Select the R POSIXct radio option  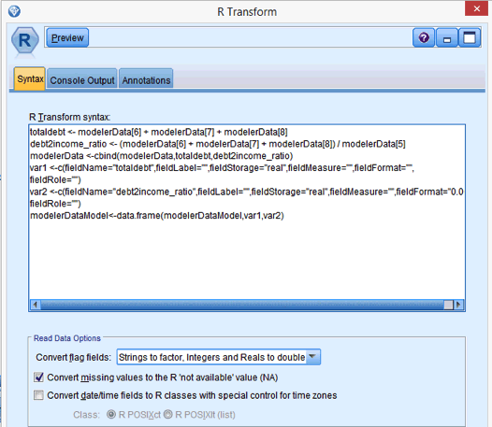pos(111,415)
